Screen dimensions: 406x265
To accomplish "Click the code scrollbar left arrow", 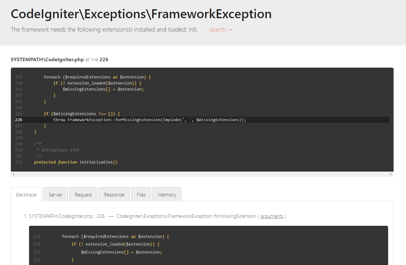I will coord(13,174).
